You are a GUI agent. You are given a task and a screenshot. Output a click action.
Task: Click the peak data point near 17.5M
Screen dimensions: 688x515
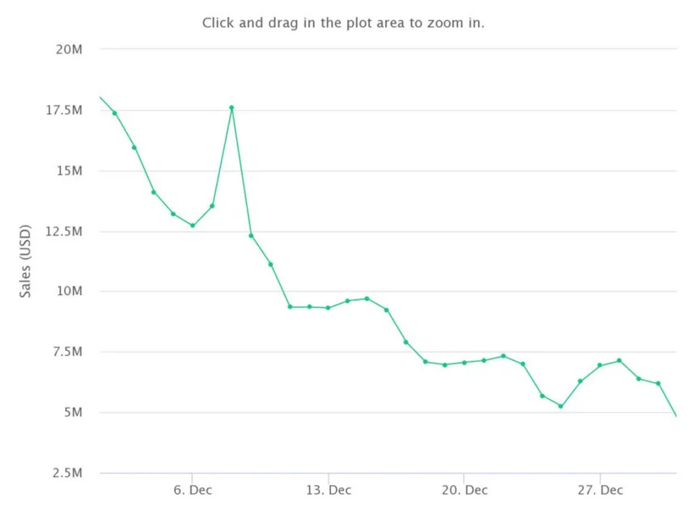[231, 108]
